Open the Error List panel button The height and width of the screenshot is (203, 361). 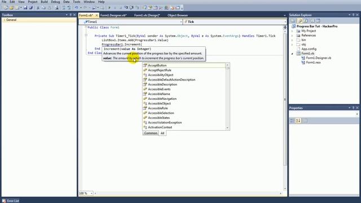pyautogui.click(x=11, y=201)
